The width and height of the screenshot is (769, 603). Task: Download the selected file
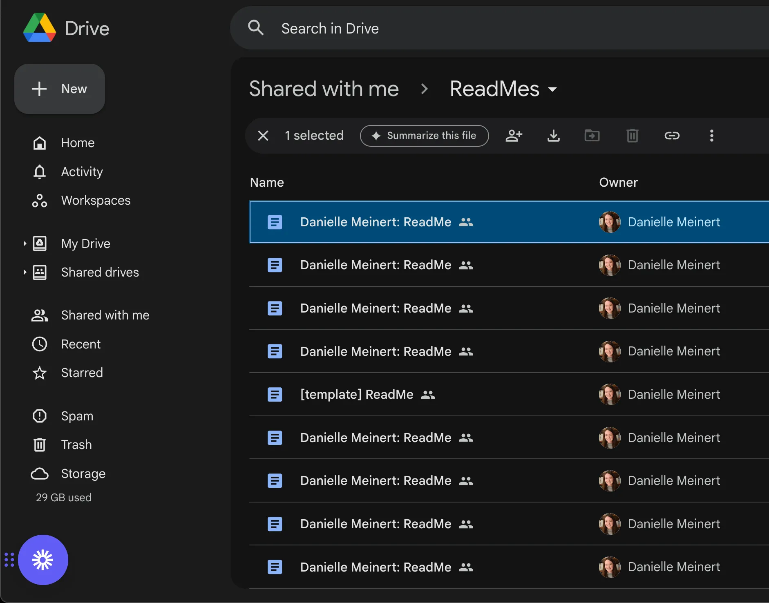(x=553, y=136)
